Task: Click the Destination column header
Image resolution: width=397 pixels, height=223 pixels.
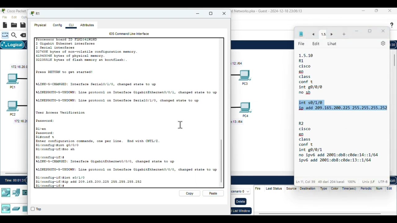Action: point(307,188)
